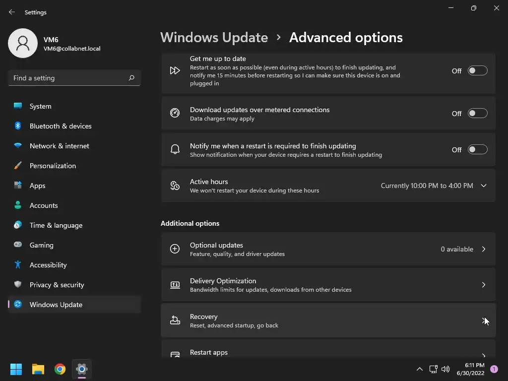This screenshot has height=381, width=508.
Task: Click the Gaming controller icon
Action: [x=18, y=245]
